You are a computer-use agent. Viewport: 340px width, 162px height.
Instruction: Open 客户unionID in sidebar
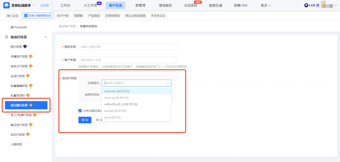pyautogui.click(x=19, y=27)
